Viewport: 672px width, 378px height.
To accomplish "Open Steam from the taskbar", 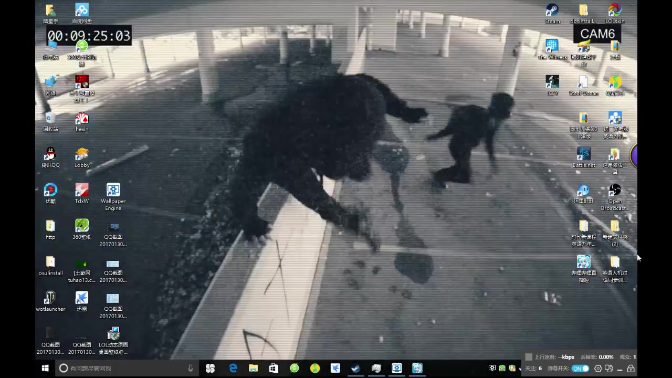I will point(355,369).
